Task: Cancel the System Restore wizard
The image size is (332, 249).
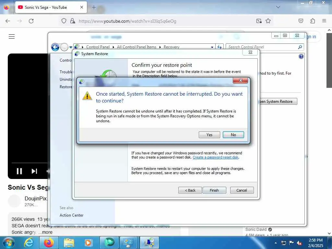Action: 242,190
